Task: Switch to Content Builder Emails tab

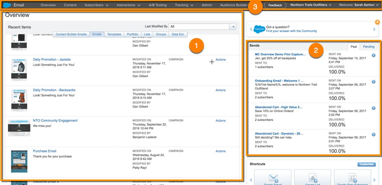Action: coord(71,34)
